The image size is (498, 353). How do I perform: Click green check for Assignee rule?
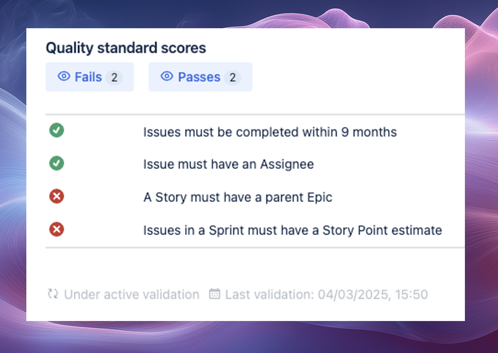click(56, 163)
